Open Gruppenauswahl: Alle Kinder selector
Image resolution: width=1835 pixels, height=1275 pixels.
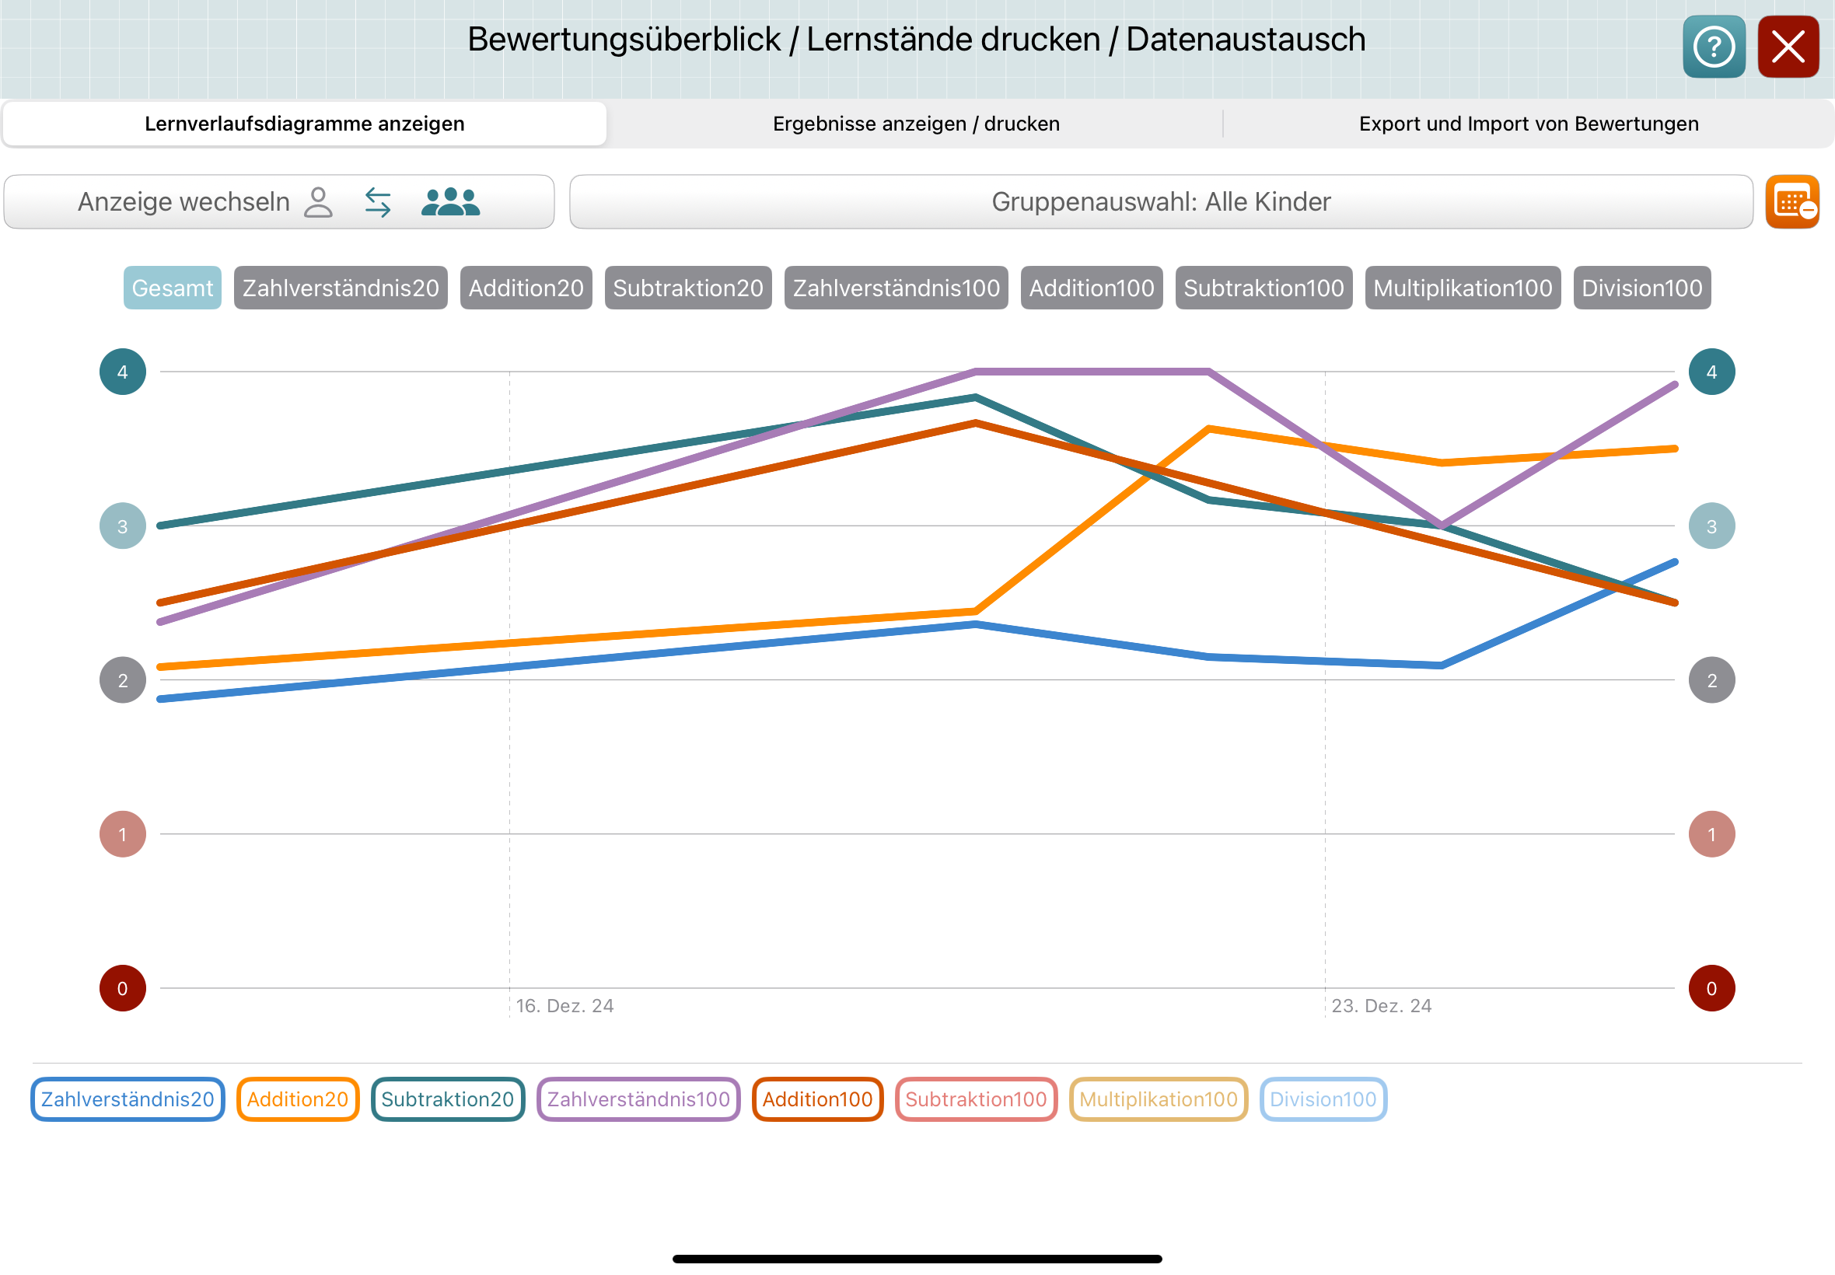coord(1160,202)
